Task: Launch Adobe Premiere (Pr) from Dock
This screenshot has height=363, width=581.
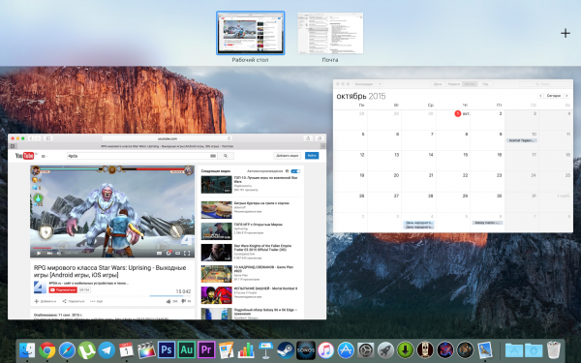Action: pyautogui.click(x=206, y=350)
